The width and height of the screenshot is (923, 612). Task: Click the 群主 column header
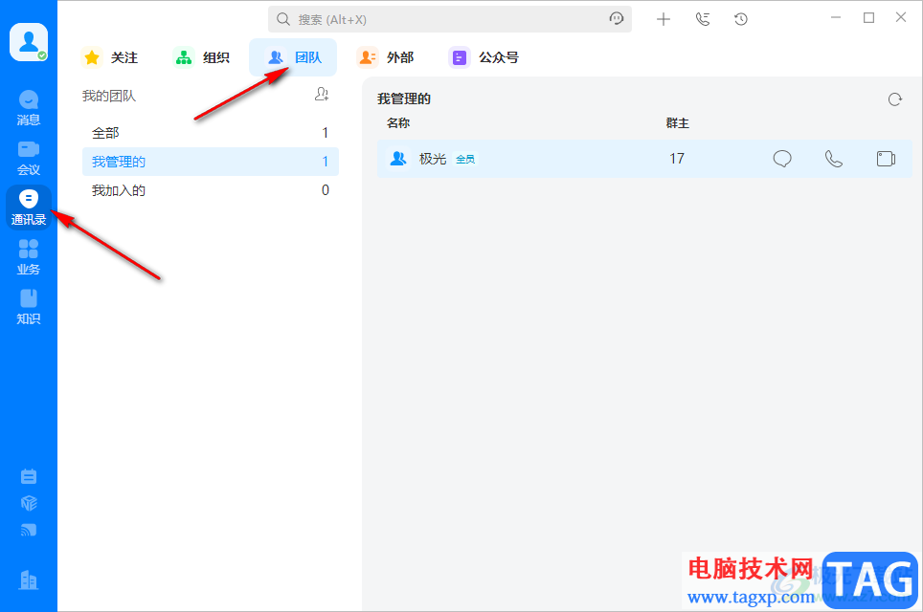click(x=678, y=122)
